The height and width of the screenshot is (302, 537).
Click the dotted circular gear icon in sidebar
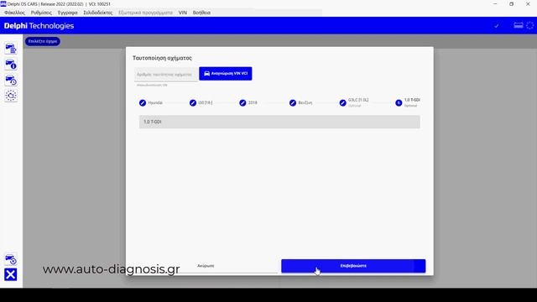coord(11,96)
